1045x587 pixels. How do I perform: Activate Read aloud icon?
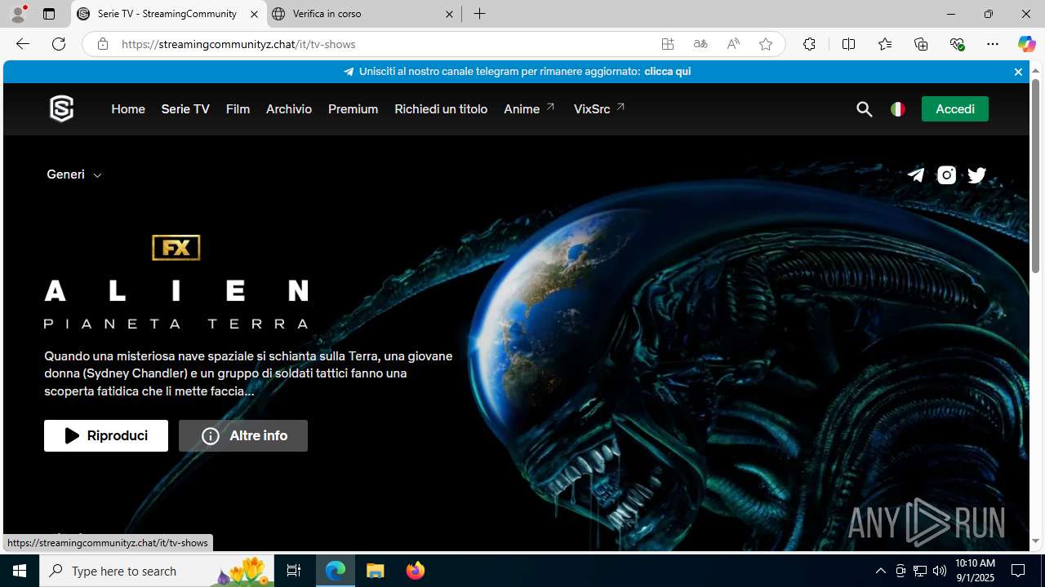(x=733, y=44)
